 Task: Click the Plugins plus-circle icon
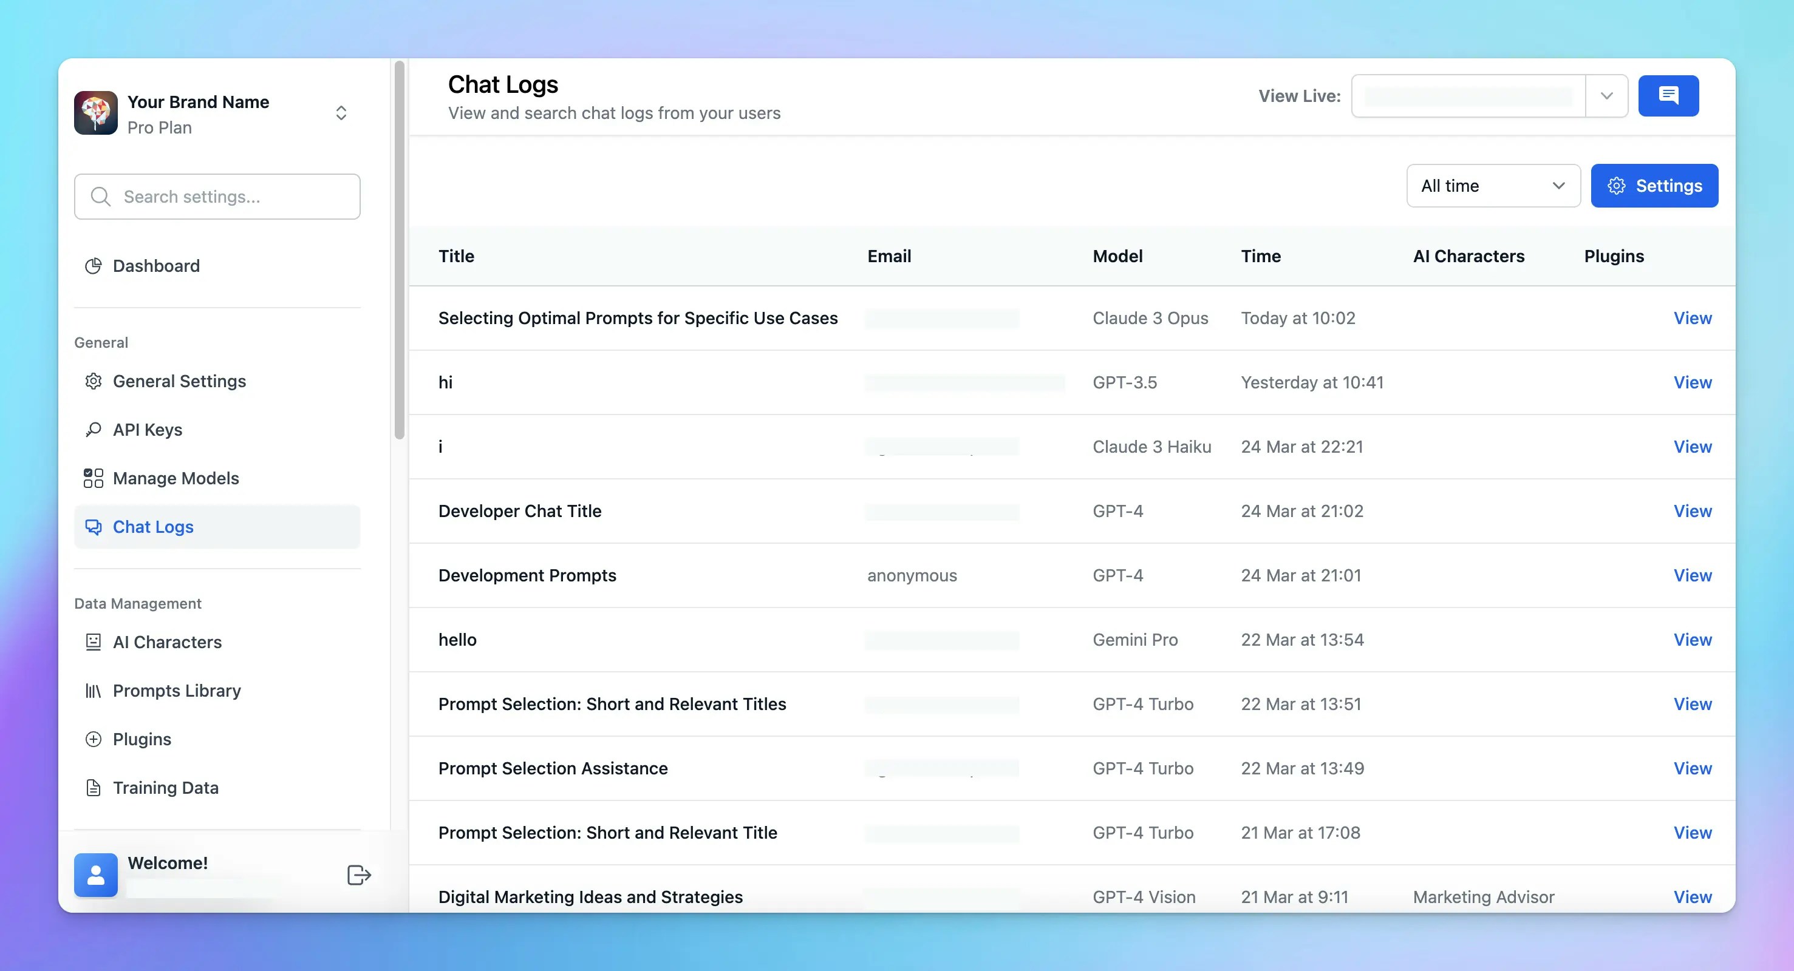click(94, 739)
